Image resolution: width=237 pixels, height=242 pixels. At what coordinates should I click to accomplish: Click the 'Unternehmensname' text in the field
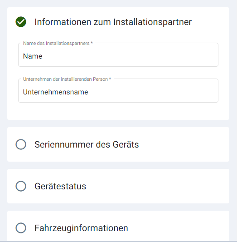point(56,92)
